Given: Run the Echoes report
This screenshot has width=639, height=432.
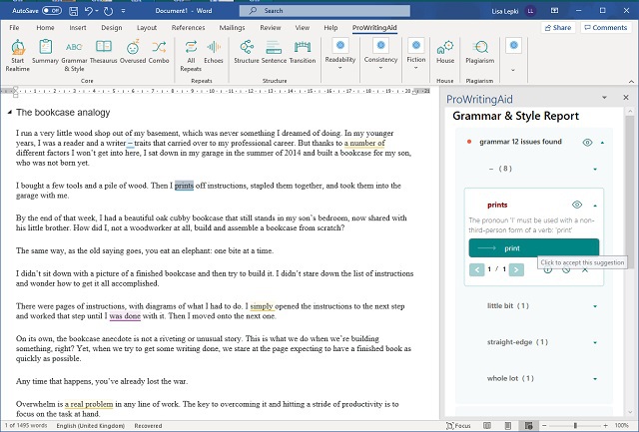Looking at the screenshot, I should point(214,52).
